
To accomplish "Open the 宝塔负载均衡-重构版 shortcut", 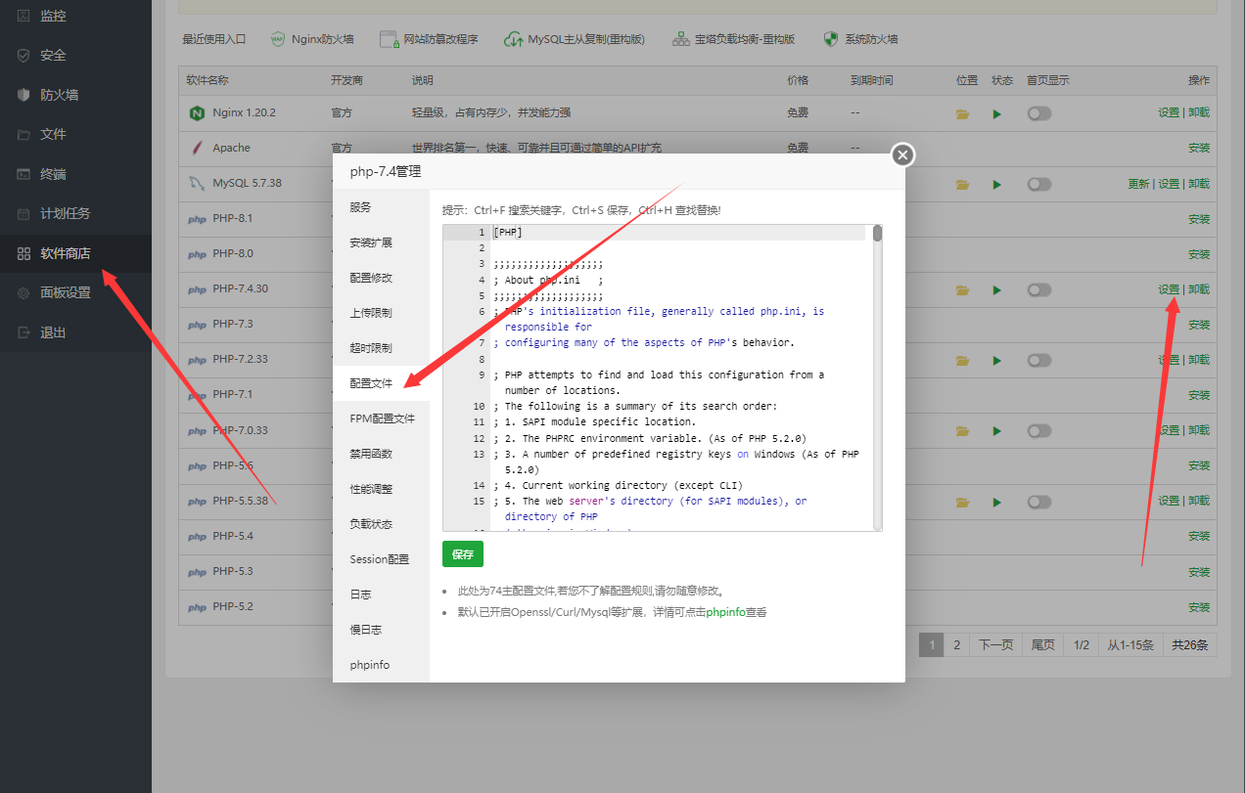I will click(x=733, y=39).
